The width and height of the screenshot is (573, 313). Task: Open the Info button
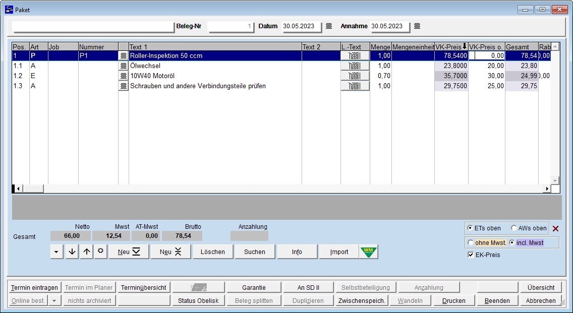pyautogui.click(x=297, y=252)
